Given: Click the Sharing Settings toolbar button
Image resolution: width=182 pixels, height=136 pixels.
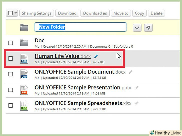Looking at the screenshot, I should click(36, 13).
